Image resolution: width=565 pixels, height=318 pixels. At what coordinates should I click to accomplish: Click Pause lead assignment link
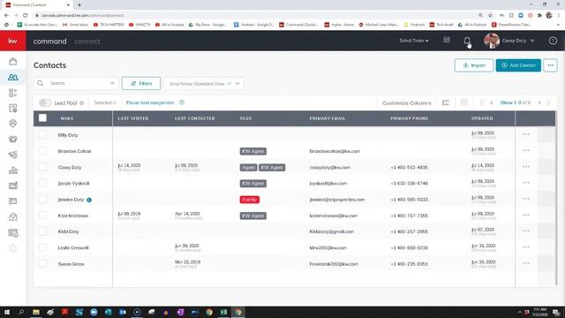coord(150,102)
